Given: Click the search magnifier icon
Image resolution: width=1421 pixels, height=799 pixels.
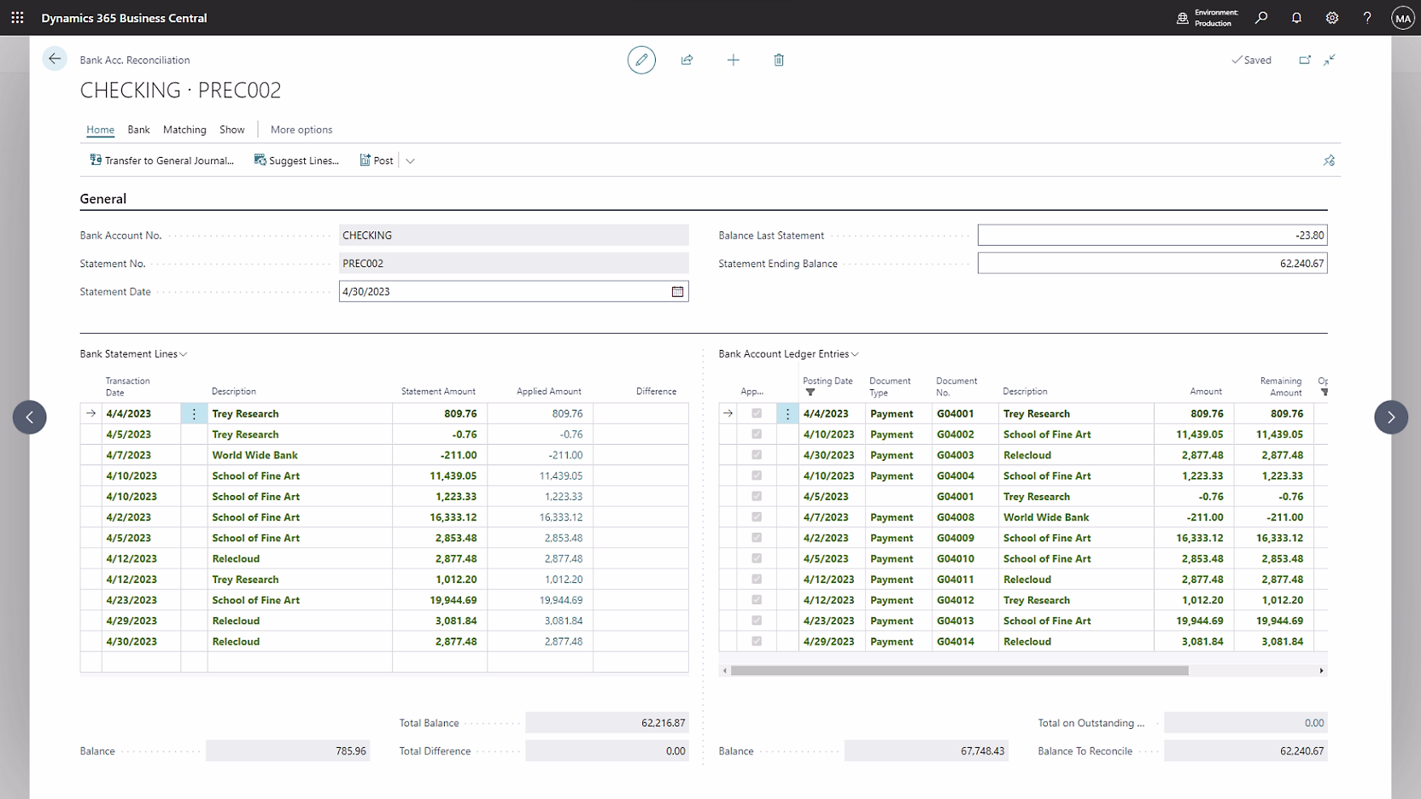Looking at the screenshot, I should coord(1261,17).
